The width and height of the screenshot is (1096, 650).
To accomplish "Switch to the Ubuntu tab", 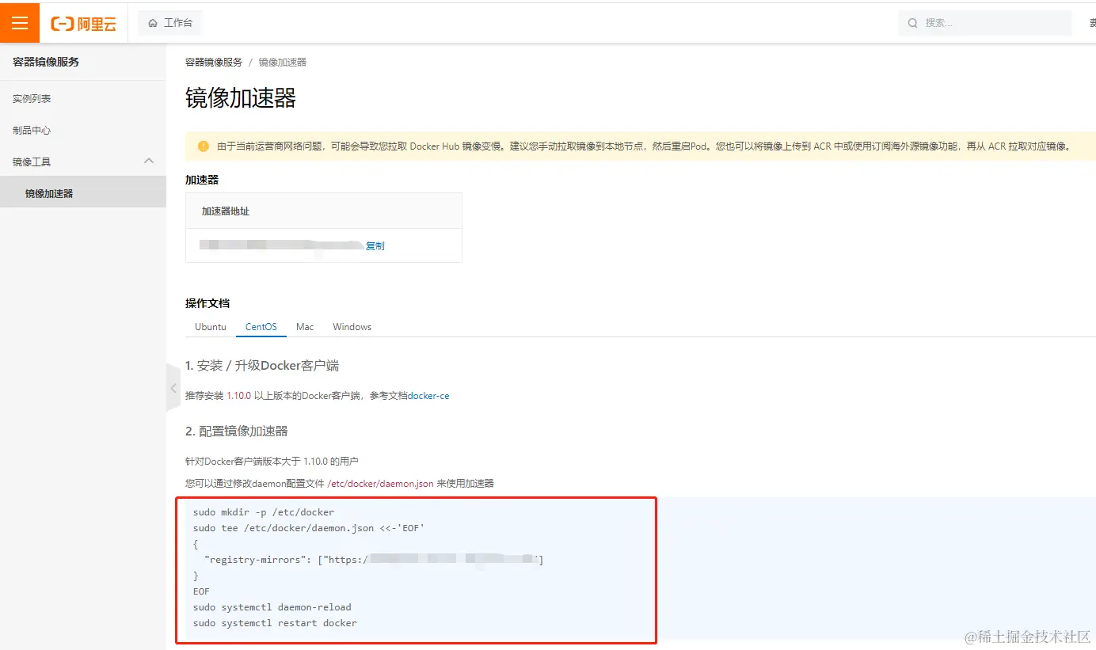I will 211,327.
